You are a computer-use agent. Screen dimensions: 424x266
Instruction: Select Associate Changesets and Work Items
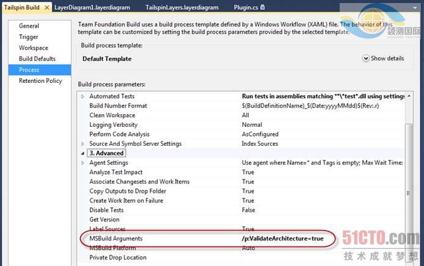pyautogui.click(x=139, y=182)
